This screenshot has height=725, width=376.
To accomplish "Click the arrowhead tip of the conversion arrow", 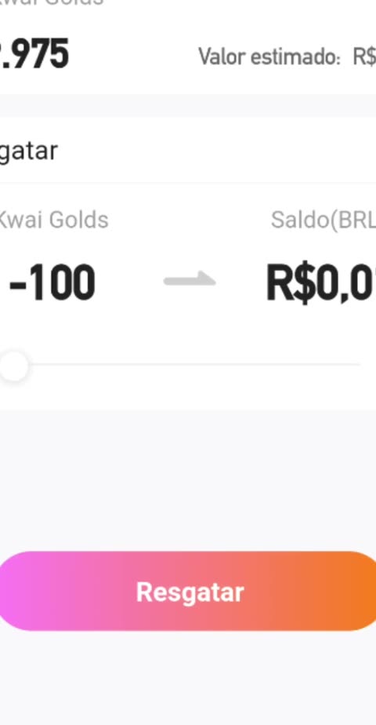I will pyautogui.click(x=208, y=279).
